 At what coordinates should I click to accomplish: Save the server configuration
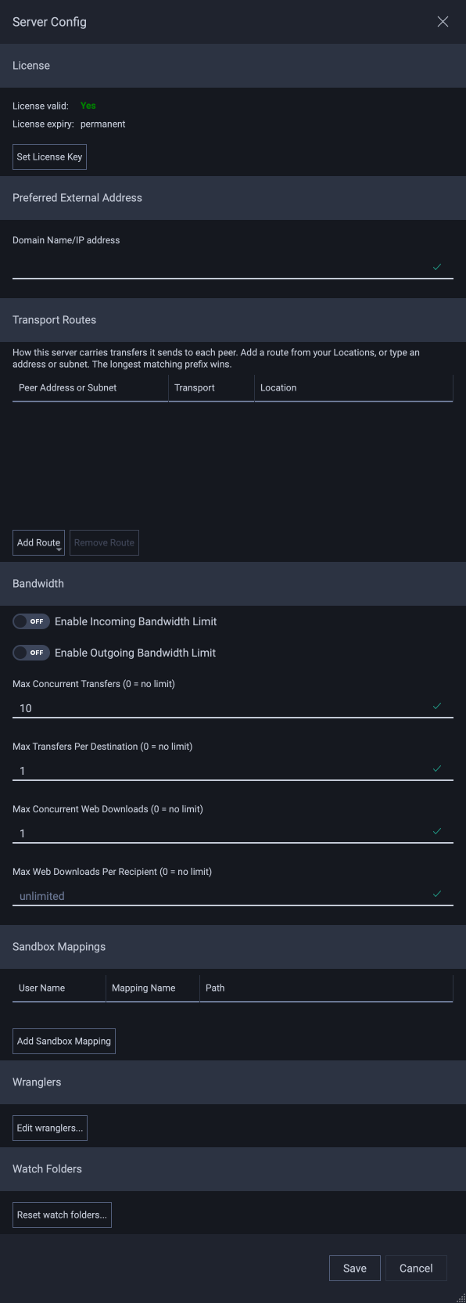click(354, 1268)
